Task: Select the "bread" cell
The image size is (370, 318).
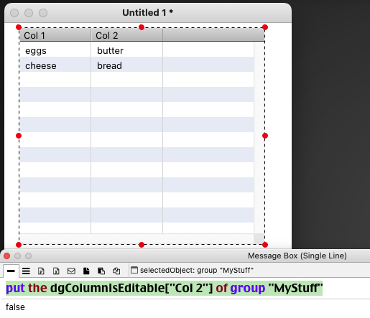Action: [x=127, y=65]
